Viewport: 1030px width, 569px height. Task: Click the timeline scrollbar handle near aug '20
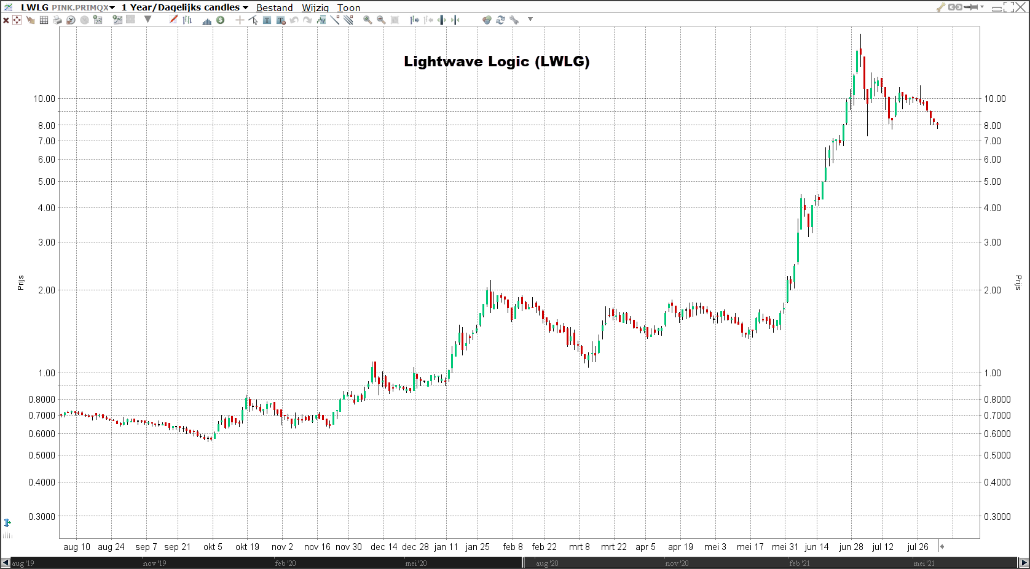(x=524, y=562)
